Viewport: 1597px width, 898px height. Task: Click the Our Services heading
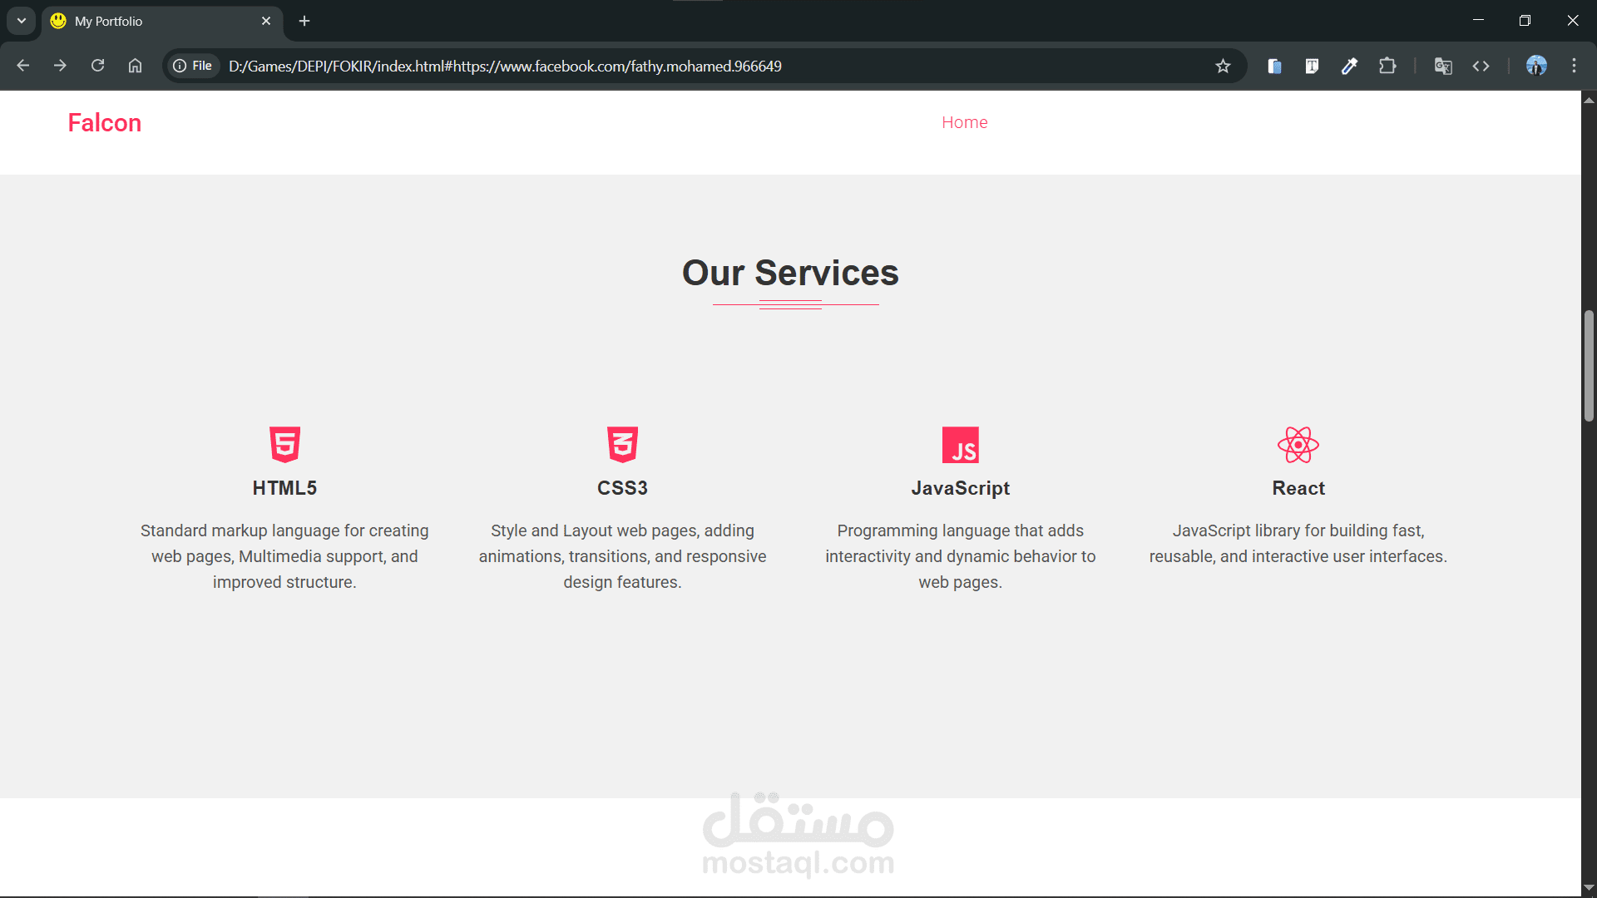tap(790, 273)
